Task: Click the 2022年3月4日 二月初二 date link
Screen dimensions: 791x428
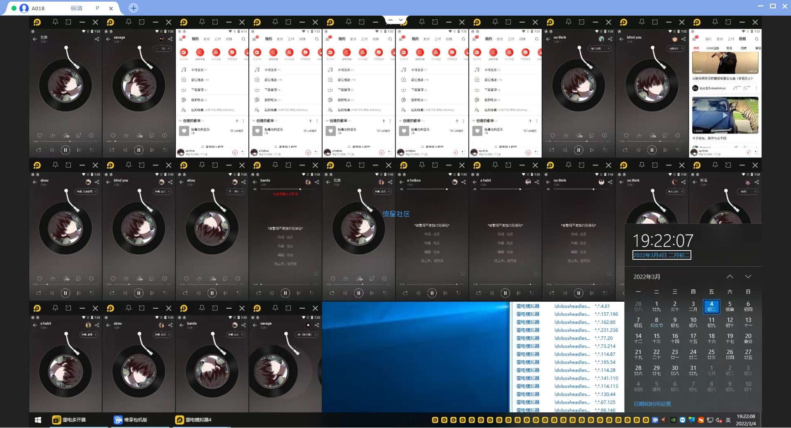Action: click(662, 255)
